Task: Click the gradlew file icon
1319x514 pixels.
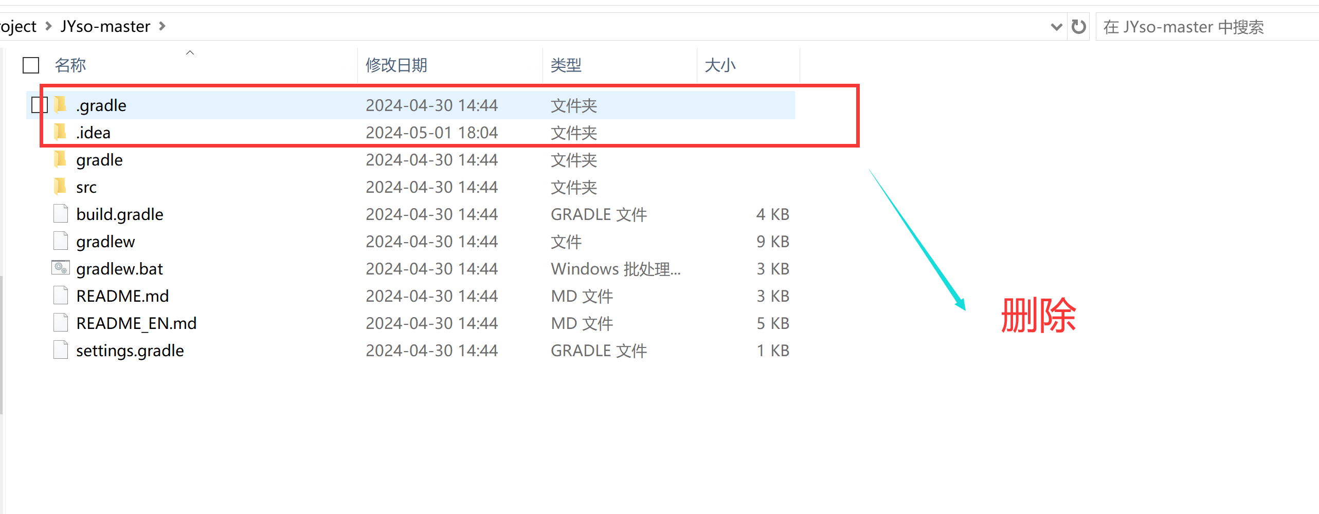Action: click(x=61, y=241)
